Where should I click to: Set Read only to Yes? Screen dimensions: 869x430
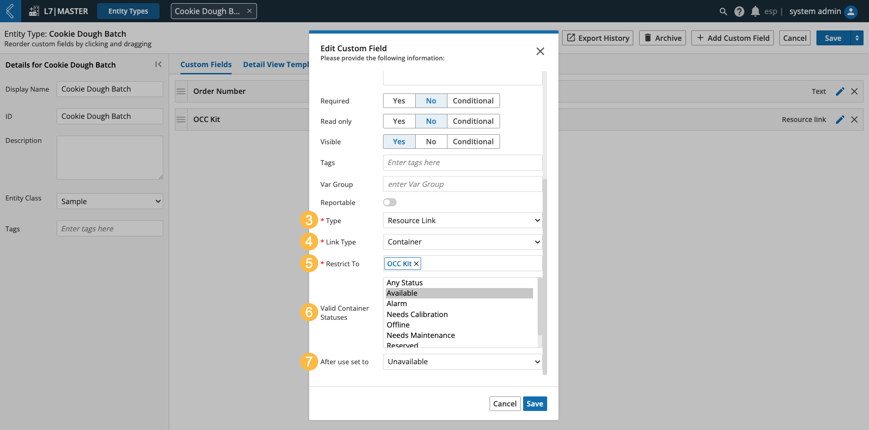point(399,121)
